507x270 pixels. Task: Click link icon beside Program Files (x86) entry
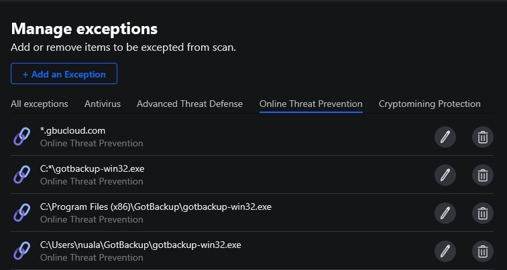pos(22,213)
